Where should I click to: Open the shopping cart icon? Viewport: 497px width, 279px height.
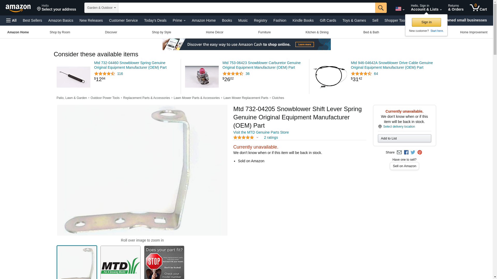478,7
